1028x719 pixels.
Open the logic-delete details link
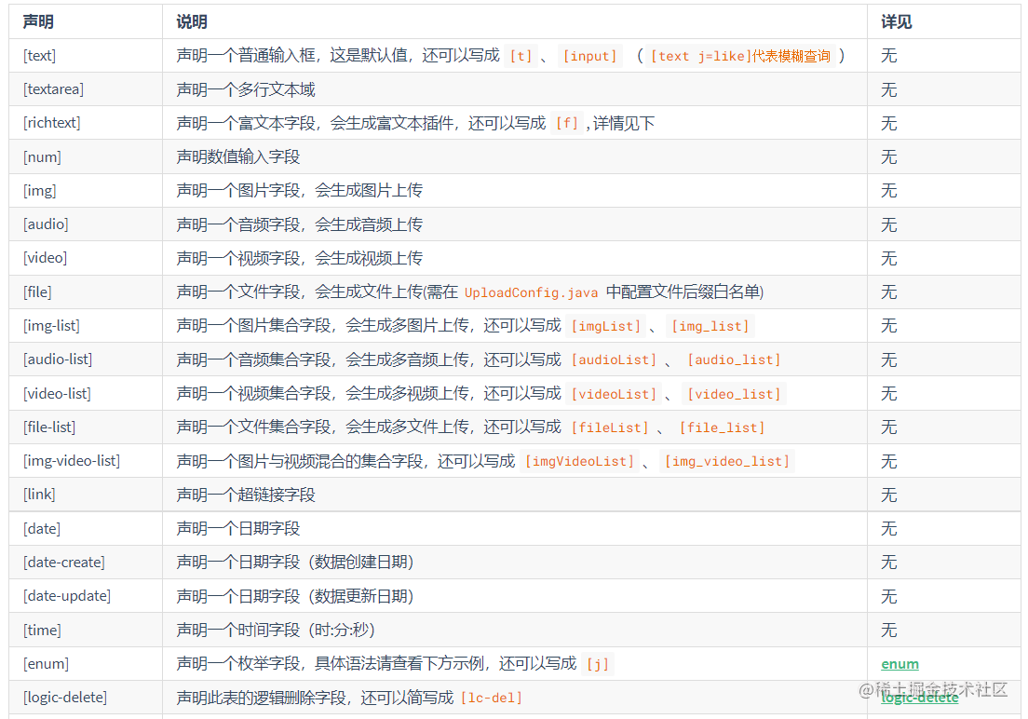[919, 698]
